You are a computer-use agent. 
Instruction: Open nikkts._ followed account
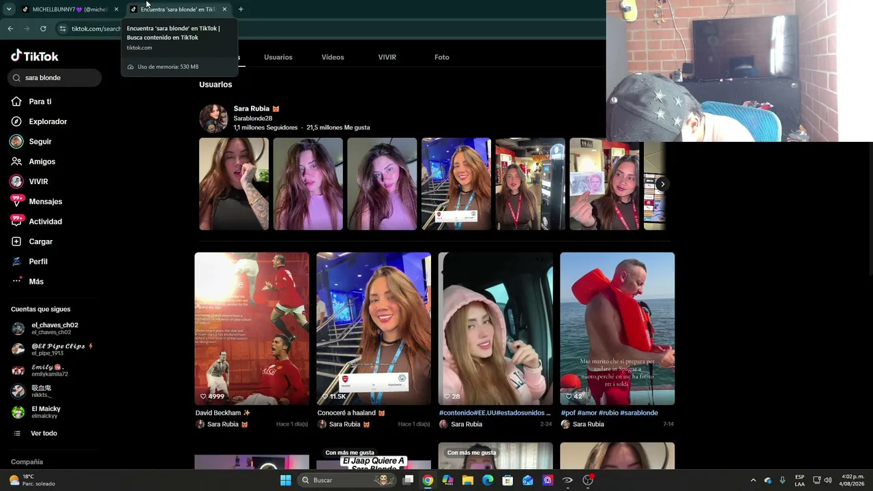(x=32, y=391)
